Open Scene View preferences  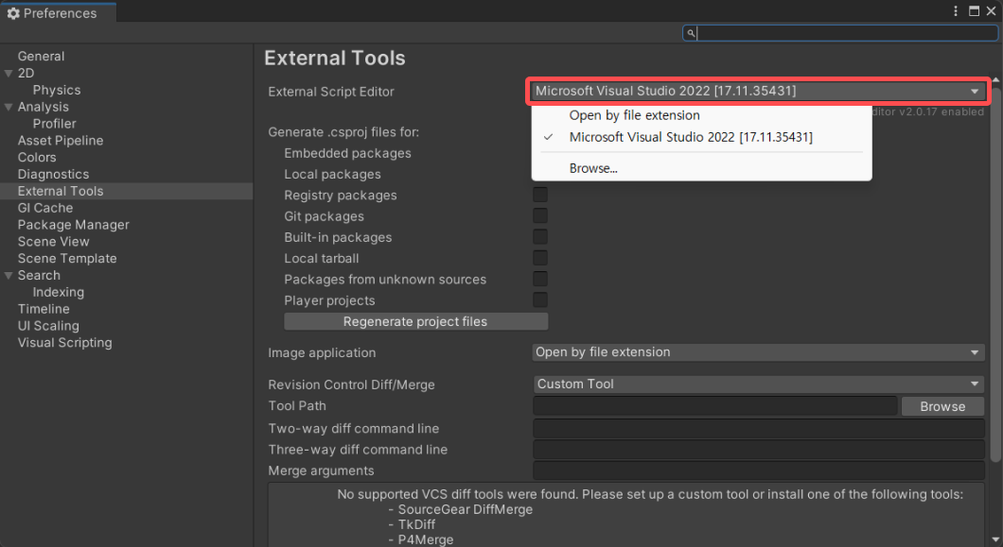coord(53,242)
